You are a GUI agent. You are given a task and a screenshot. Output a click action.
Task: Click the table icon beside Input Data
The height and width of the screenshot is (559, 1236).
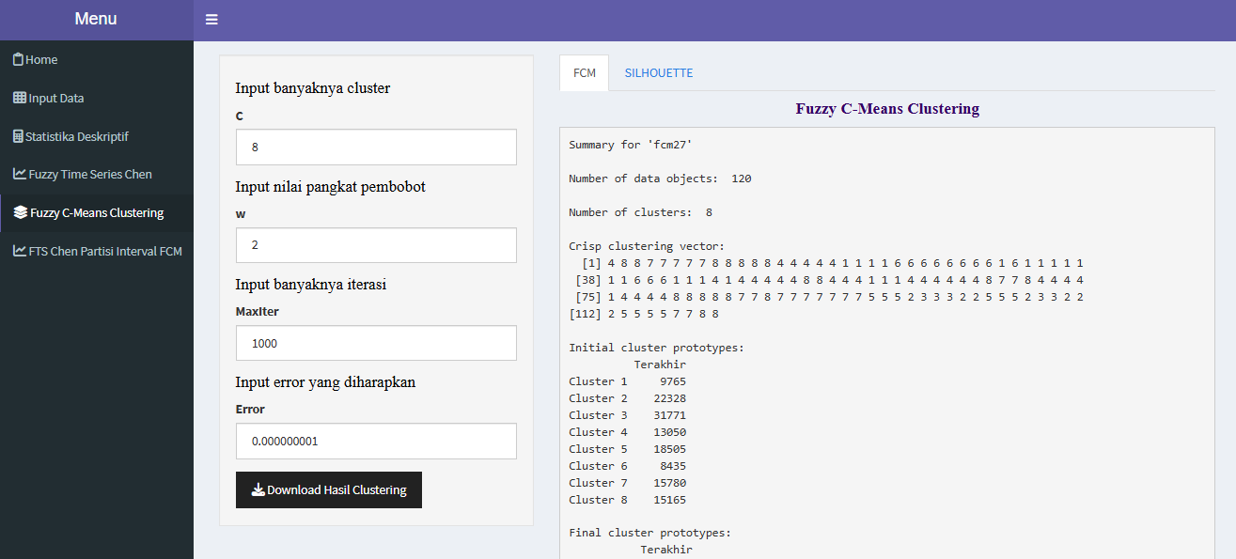(x=20, y=98)
